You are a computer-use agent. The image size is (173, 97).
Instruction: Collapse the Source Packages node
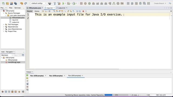4,13
